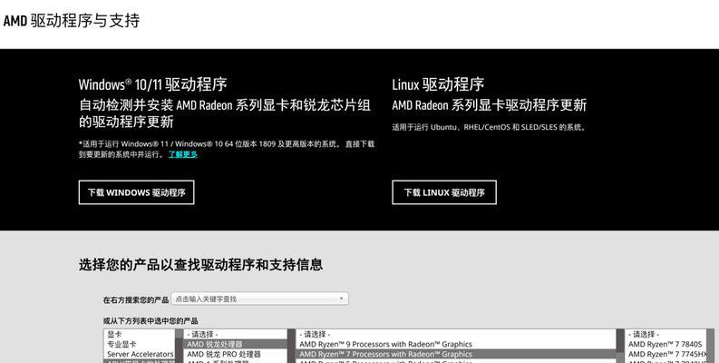719x363 pixels.
Task: Open the 了解更多 link
Action: point(183,154)
